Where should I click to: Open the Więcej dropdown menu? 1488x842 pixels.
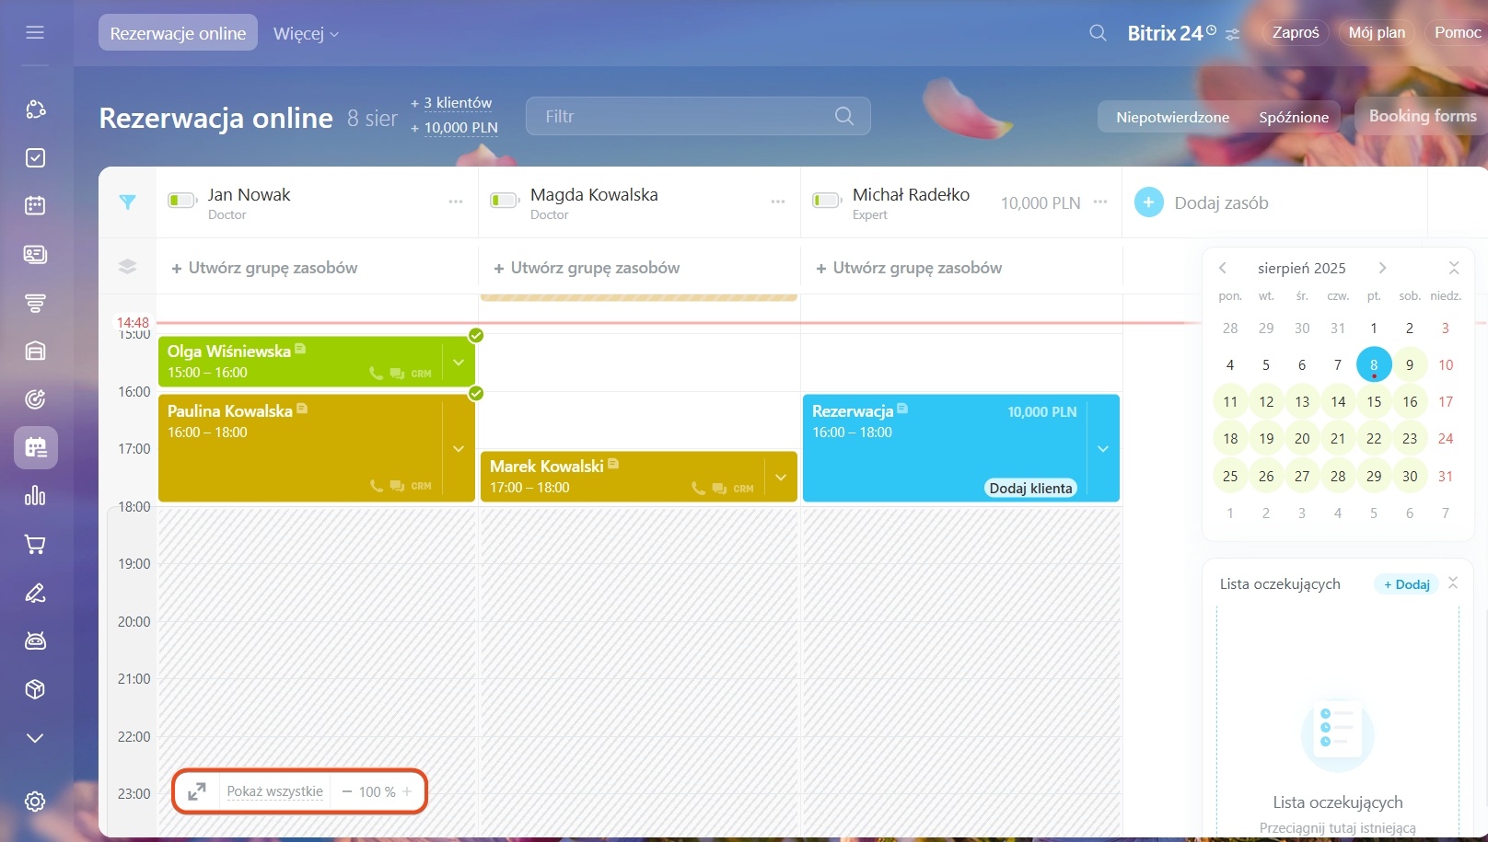coord(306,33)
